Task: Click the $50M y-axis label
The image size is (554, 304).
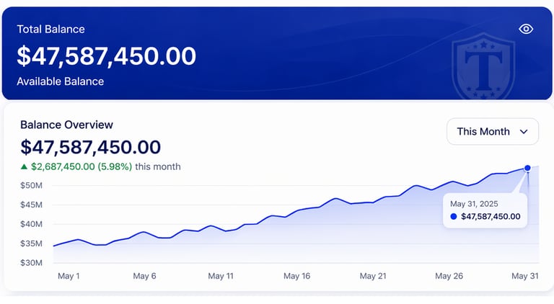Action: tap(32, 186)
